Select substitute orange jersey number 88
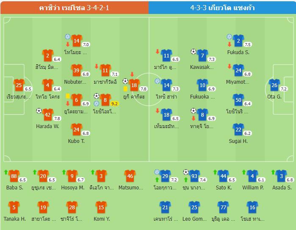 click(14, 176)
